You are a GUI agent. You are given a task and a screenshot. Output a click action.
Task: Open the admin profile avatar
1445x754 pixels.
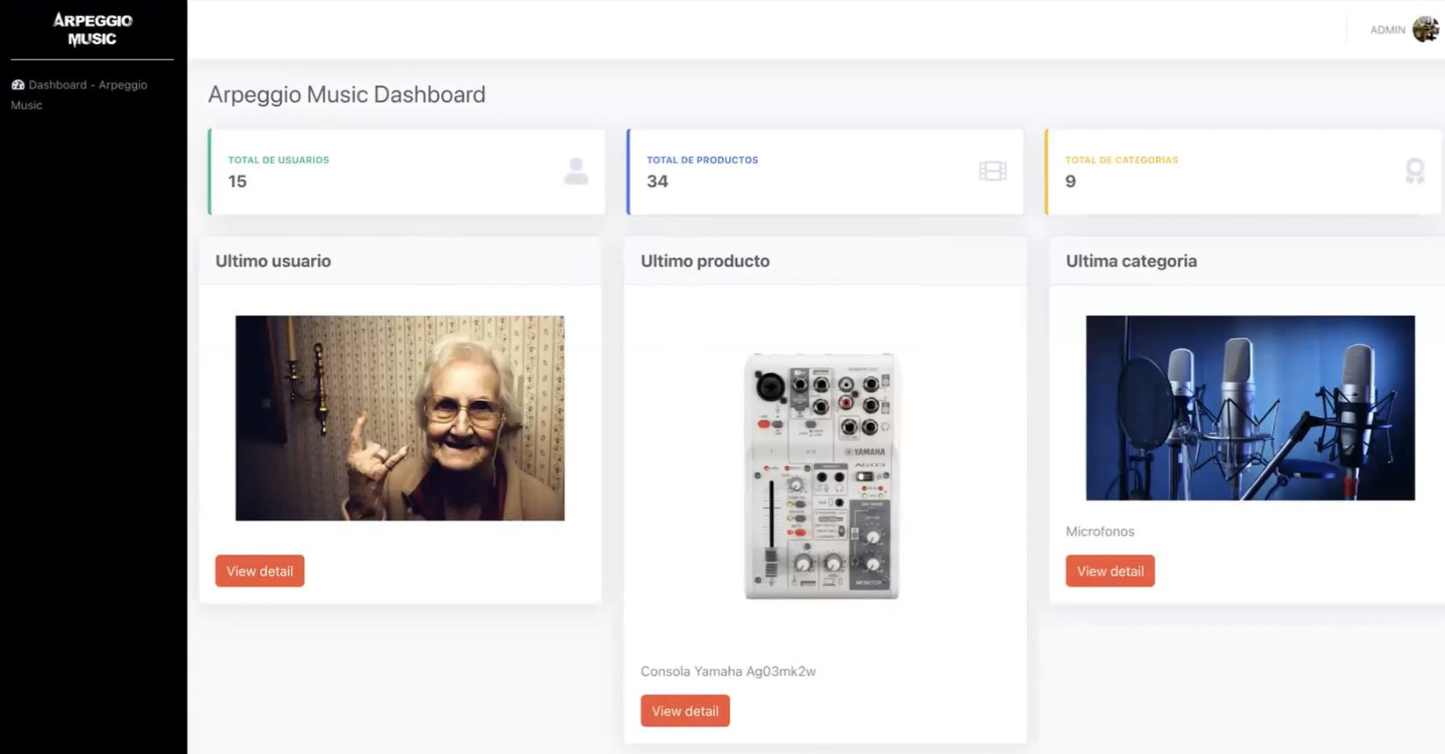pyautogui.click(x=1425, y=30)
